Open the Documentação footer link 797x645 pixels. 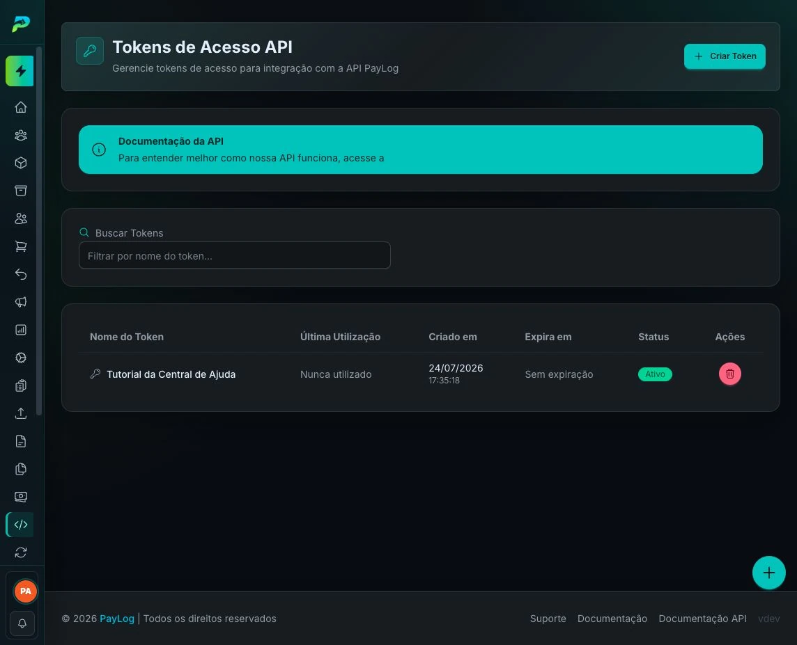point(612,619)
